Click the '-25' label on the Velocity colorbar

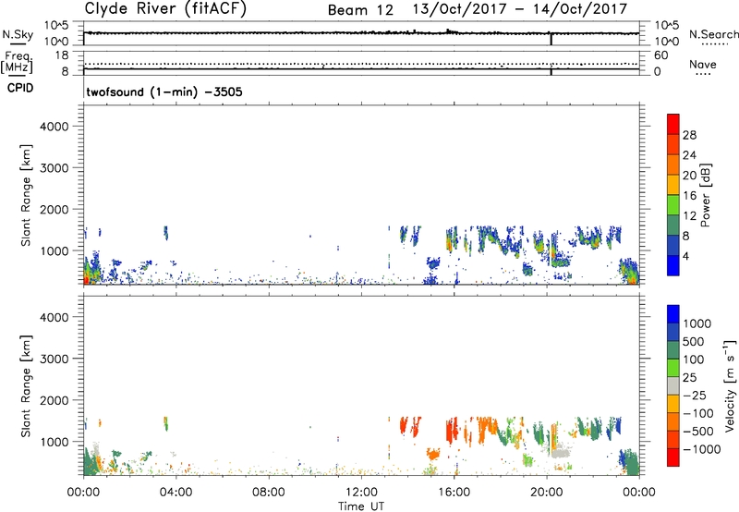click(x=695, y=395)
